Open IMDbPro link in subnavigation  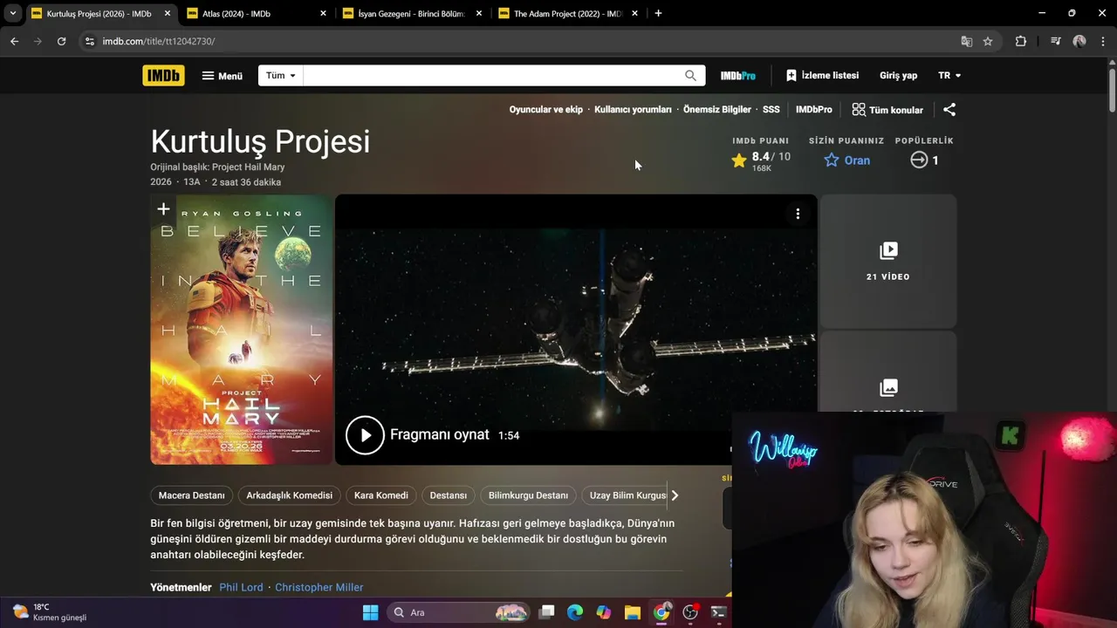click(814, 110)
